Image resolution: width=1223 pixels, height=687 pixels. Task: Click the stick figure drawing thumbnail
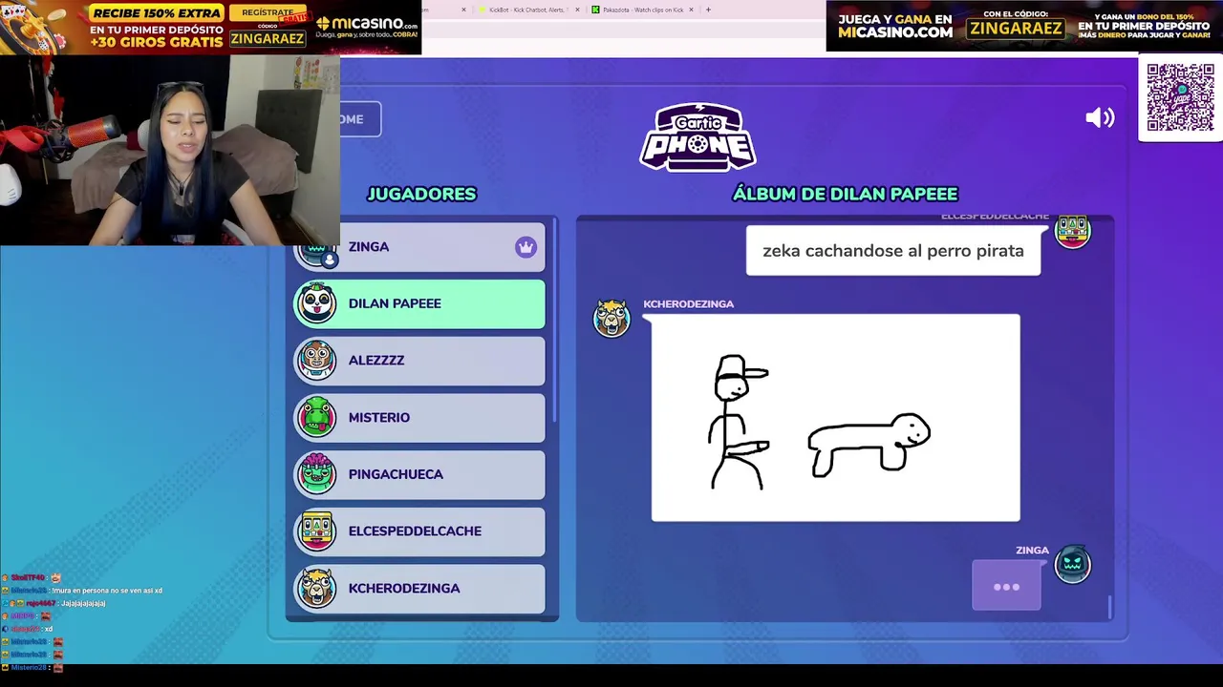pos(836,418)
